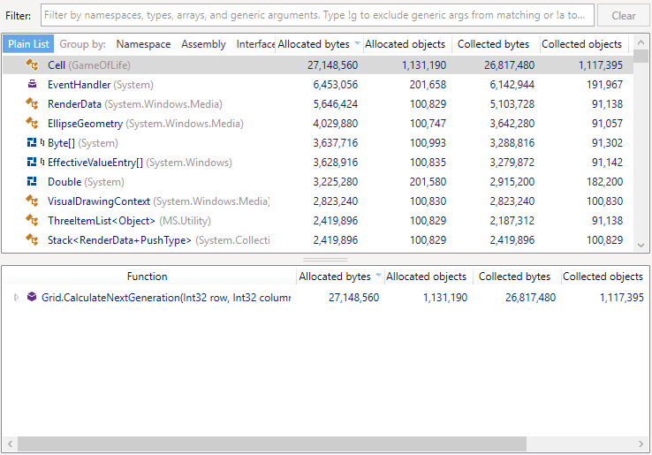
Task: Click the horizontal scrollbar right arrow
Action: 641,444
